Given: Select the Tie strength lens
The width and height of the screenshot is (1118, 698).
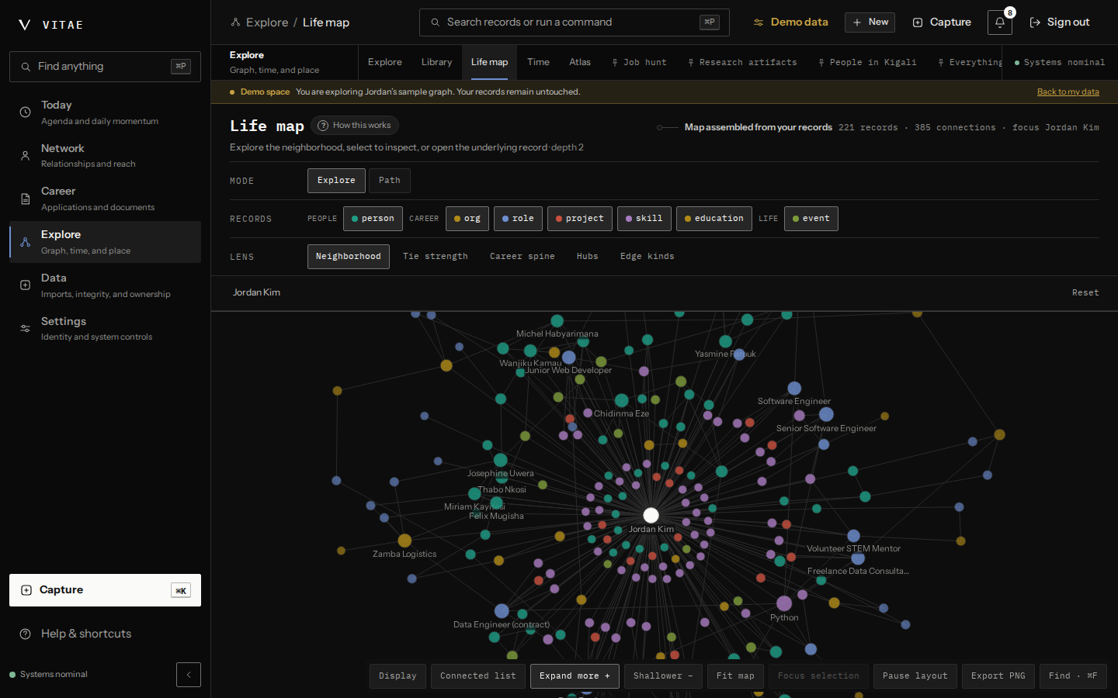Looking at the screenshot, I should [x=436, y=257].
